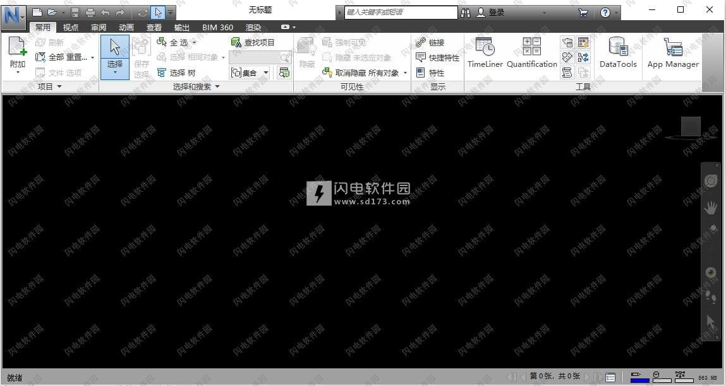
Task: Switch to the 常用 ribbon tab
Action: pyautogui.click(x=42, y=27)
